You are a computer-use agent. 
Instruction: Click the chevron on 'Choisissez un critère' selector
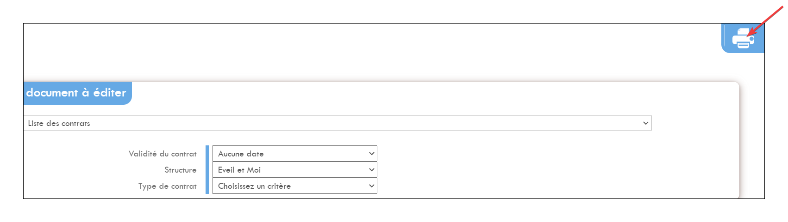point(371,186)
